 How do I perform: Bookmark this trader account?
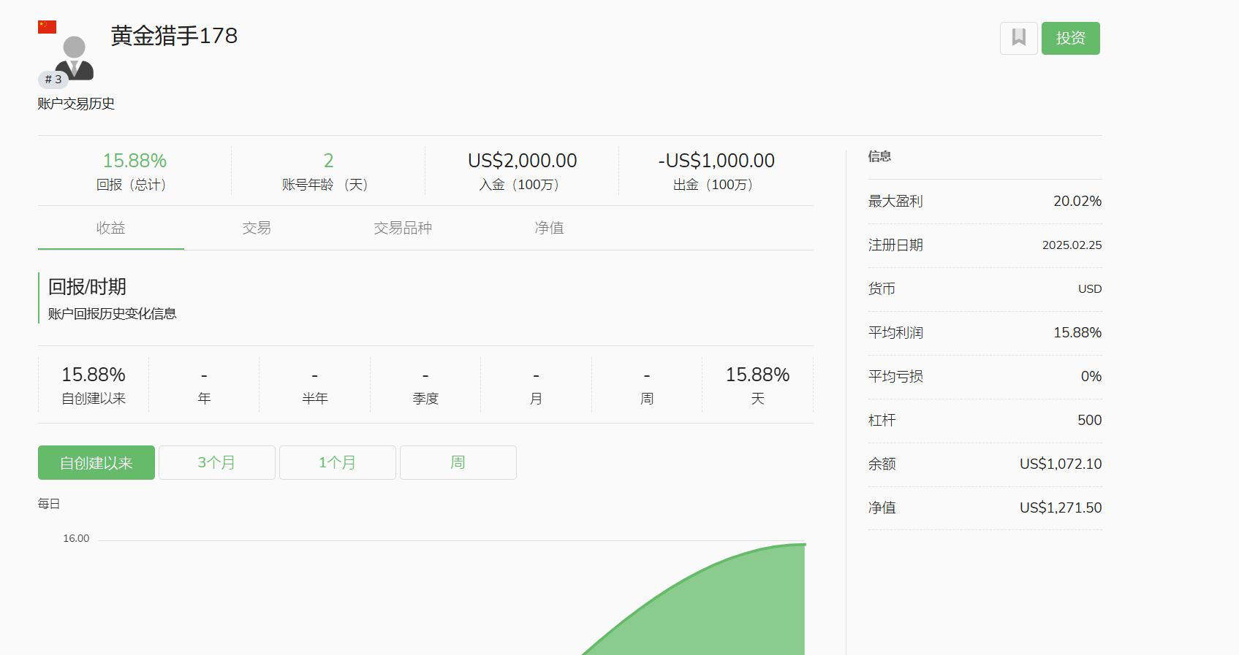(x=1018, y=38)
